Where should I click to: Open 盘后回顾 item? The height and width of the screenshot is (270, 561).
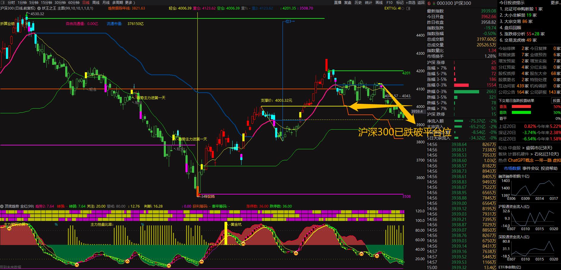[510, 28]
